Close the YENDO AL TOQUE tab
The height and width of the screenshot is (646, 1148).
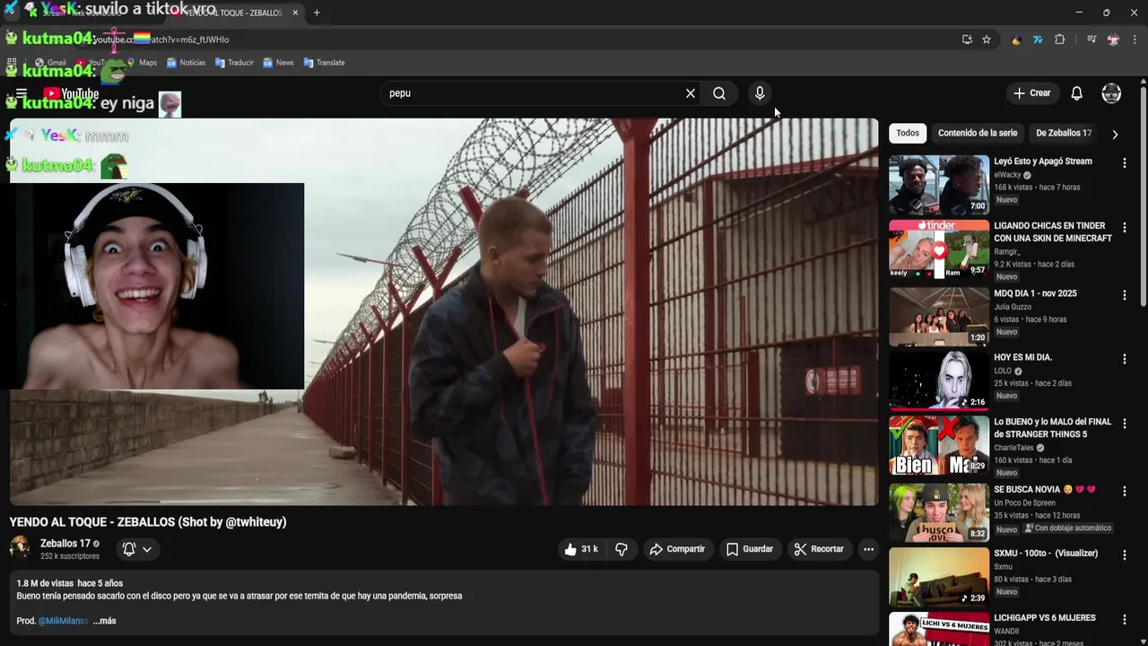295,13
